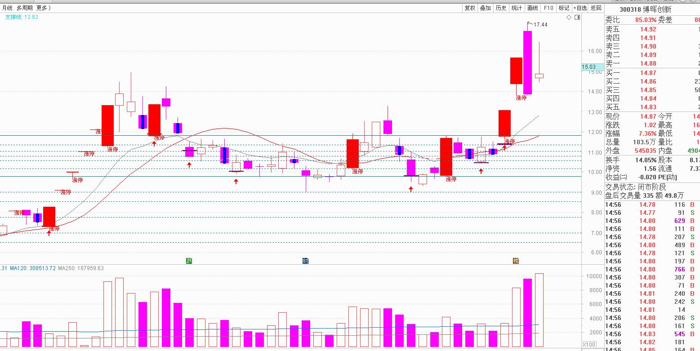Select the 卖四 ask price 14.91
This screenshot has height=351, width=700.
tap(648, 38)
